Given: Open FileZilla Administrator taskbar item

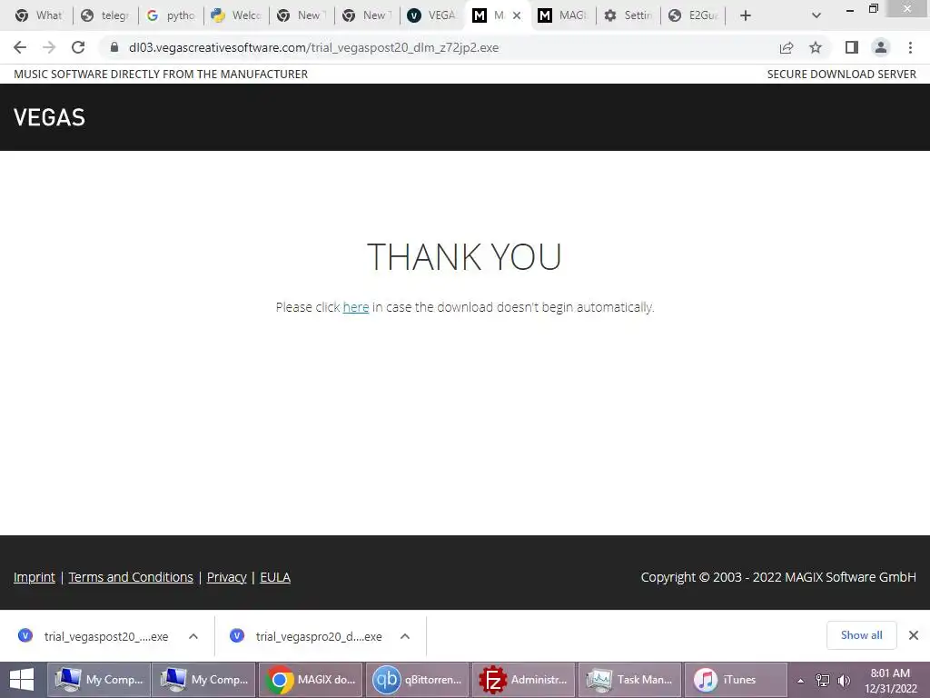Looking at the screenshot, I should (x=523, y=680).
